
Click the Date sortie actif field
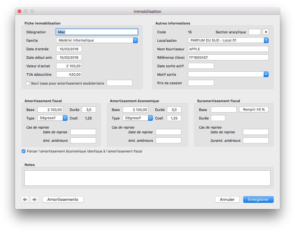pos(201,66)
